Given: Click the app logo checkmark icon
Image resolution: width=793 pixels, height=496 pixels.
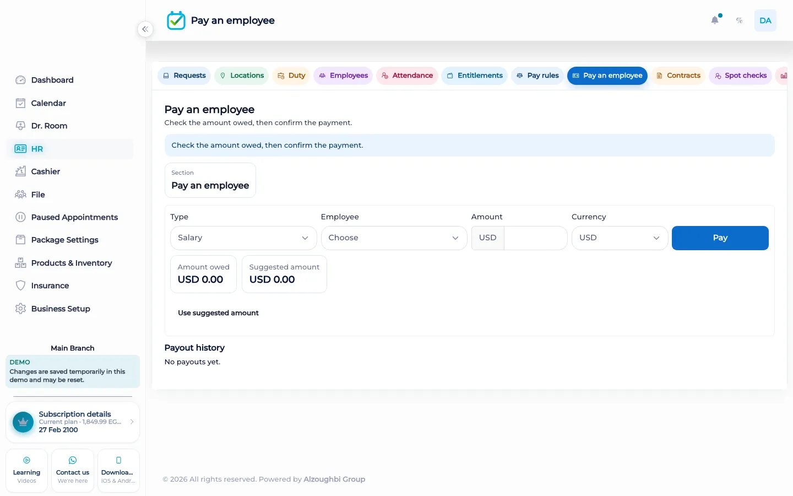Looking at the screenshot, I should click(176, 20).
